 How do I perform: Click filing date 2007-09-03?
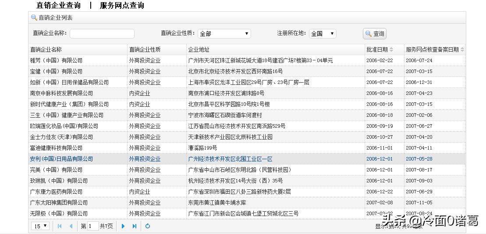(419, 181)
